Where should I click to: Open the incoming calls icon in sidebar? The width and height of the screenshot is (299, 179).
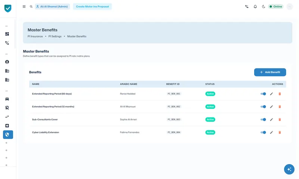pyautogui.click(x=7, y=43)
